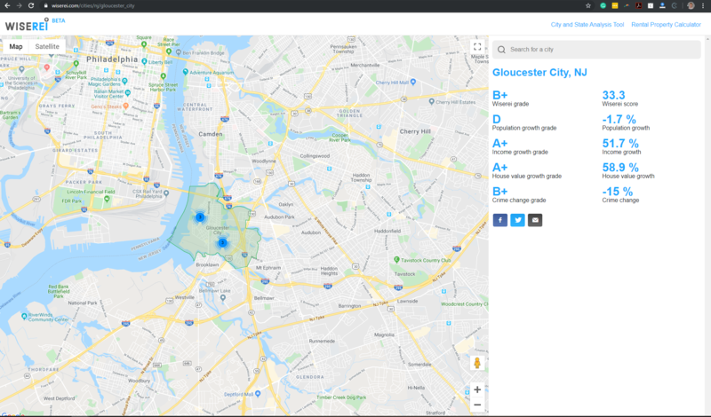Select the Map view type
711x417 pixels.
coord(16,46)
